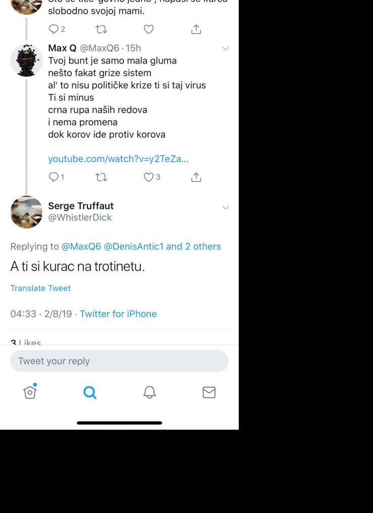Reply to the Max Q tweet
373x513 pixels.
pyautogui.click(x=54, y=177)
